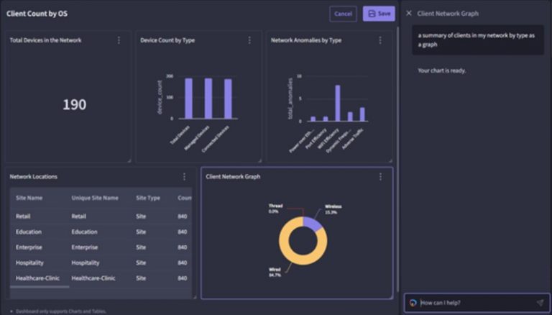
Task: Click the resize handle of Total Devices widget
Action: [129, 160]
